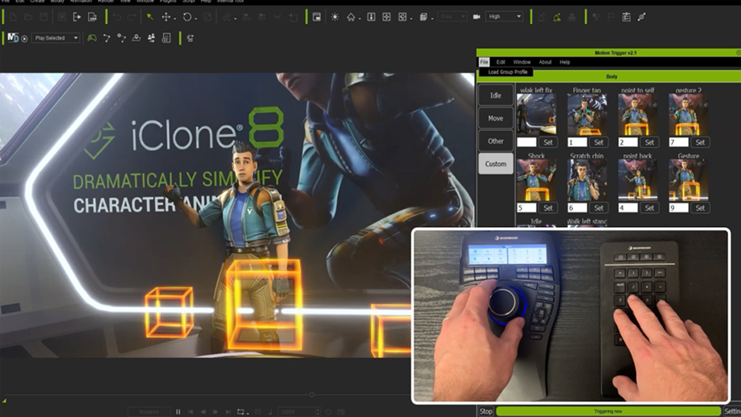Click the green Triggering now progress bar
Viewport: 741px width, 417px height.
[x=608, y=411]
